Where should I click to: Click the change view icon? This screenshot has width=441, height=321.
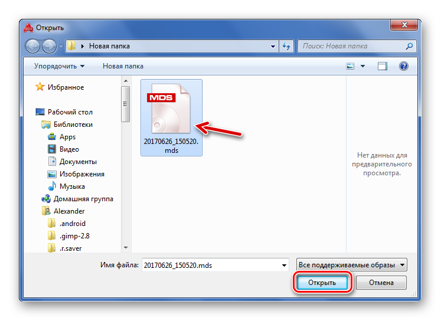(x=350, y=66)
